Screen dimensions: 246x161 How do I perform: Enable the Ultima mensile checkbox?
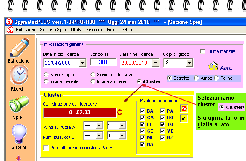coord(202,51)
